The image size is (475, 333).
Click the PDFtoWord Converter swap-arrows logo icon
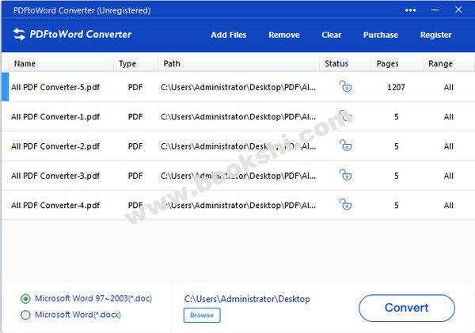(19, 34)
